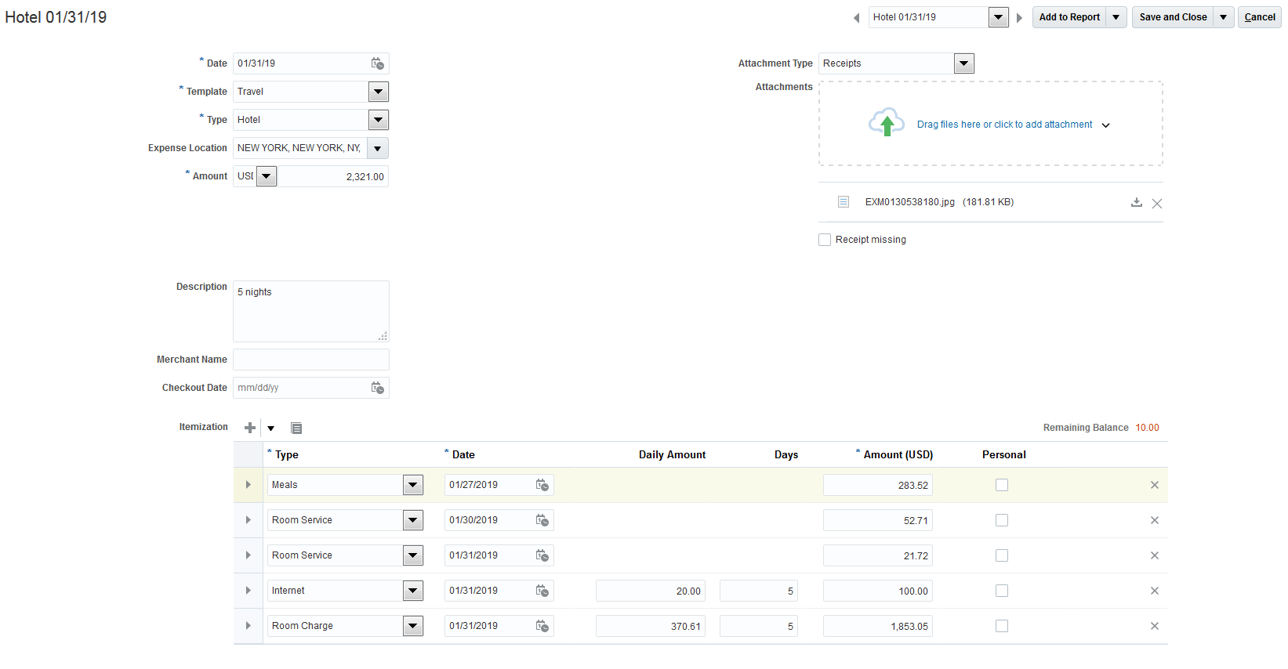The width and height of the screenshot is (1288, 669).
Task: Expand the Room Charge row details
Action: 249,626
